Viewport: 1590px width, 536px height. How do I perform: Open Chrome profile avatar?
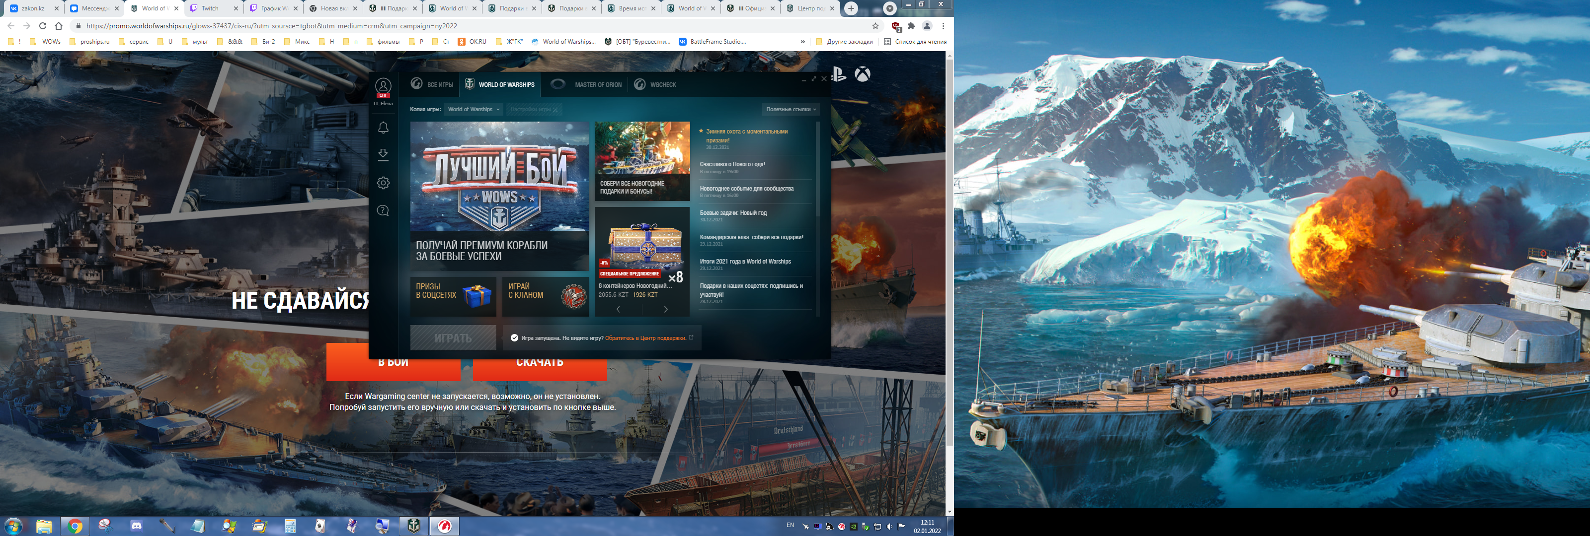[927, 26]
